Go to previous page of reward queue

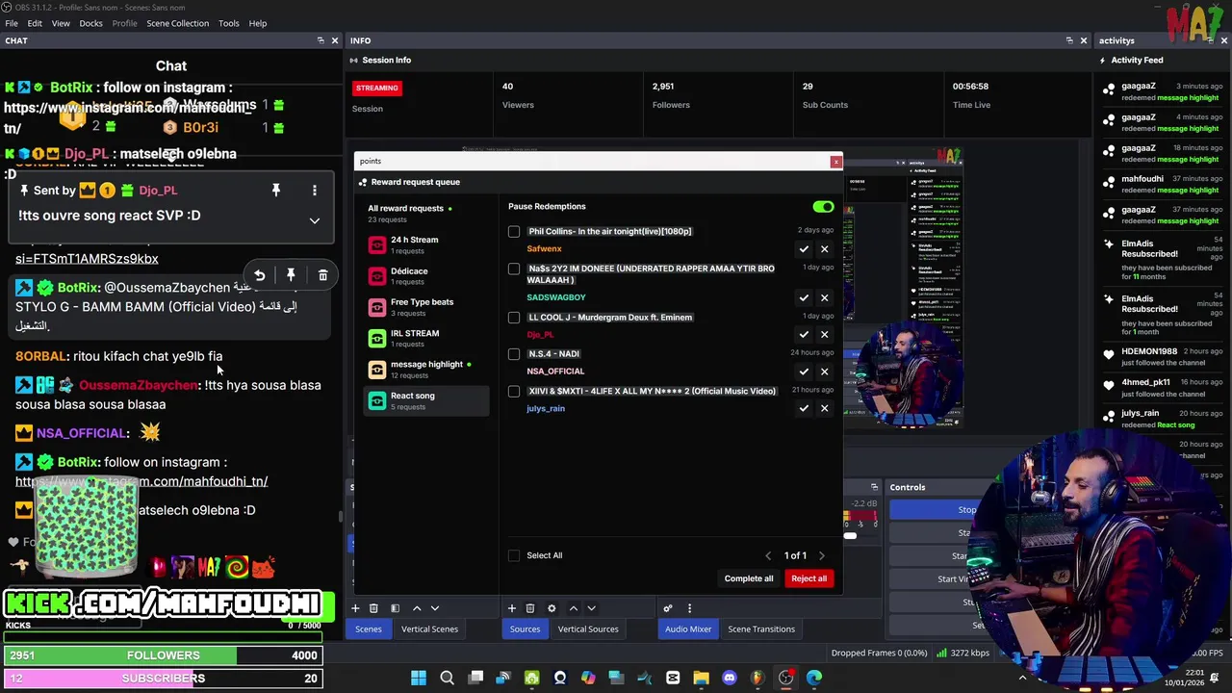(x=768, y=555)
